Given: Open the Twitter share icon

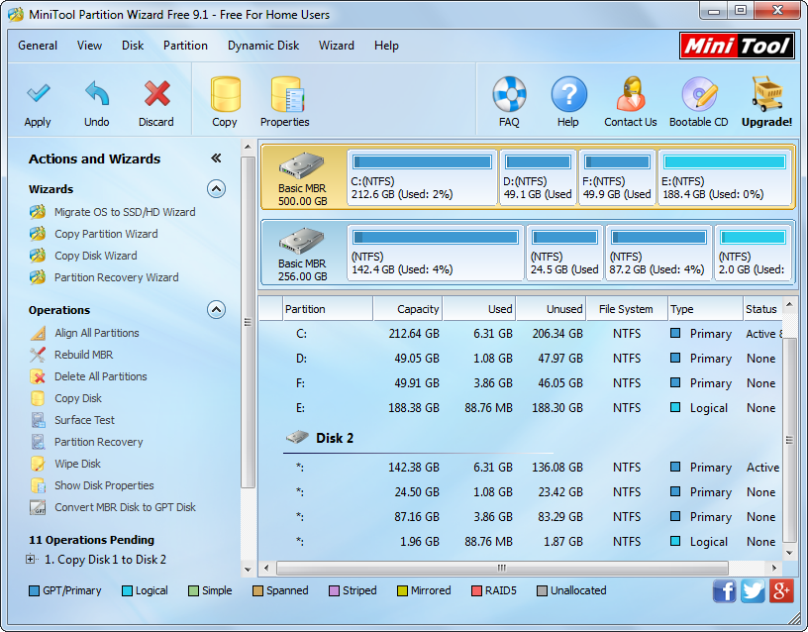Looking at the screenshot, I should pos(753,590).
